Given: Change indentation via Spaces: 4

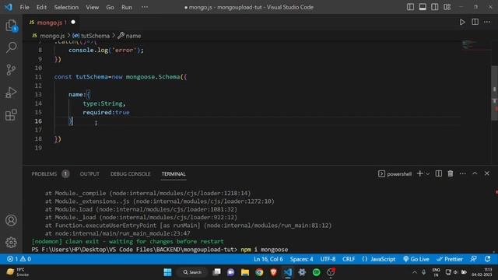Looking at the screenshot, I should (x=301, y=259).
